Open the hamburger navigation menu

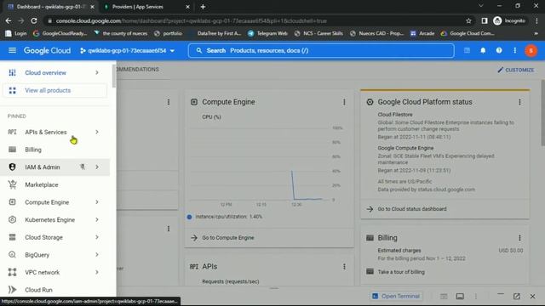click(12, 51)
